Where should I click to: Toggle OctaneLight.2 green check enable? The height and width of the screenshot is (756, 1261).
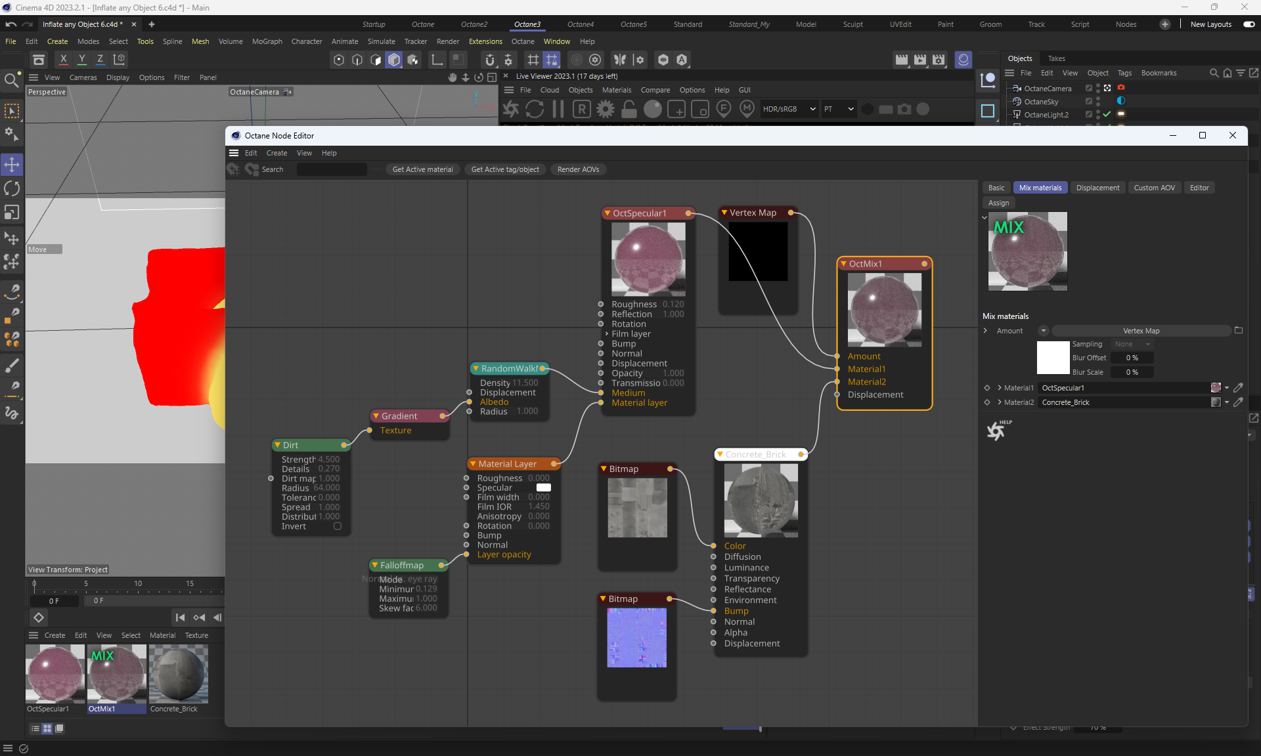(1107, 114)
